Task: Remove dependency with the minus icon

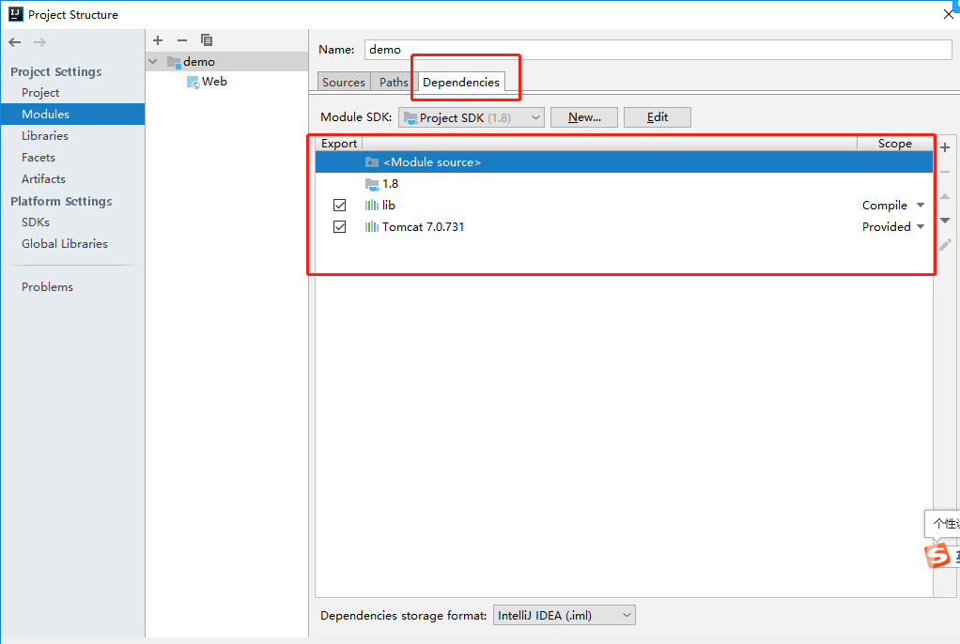Action: click(945, 172)
